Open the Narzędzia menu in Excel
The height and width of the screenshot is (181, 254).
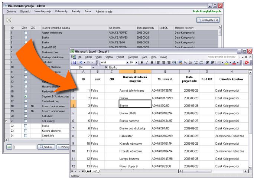[132, 57]
